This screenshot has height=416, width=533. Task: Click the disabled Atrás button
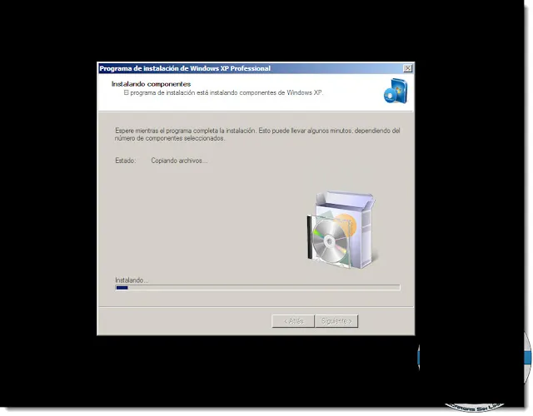(293, 321)
